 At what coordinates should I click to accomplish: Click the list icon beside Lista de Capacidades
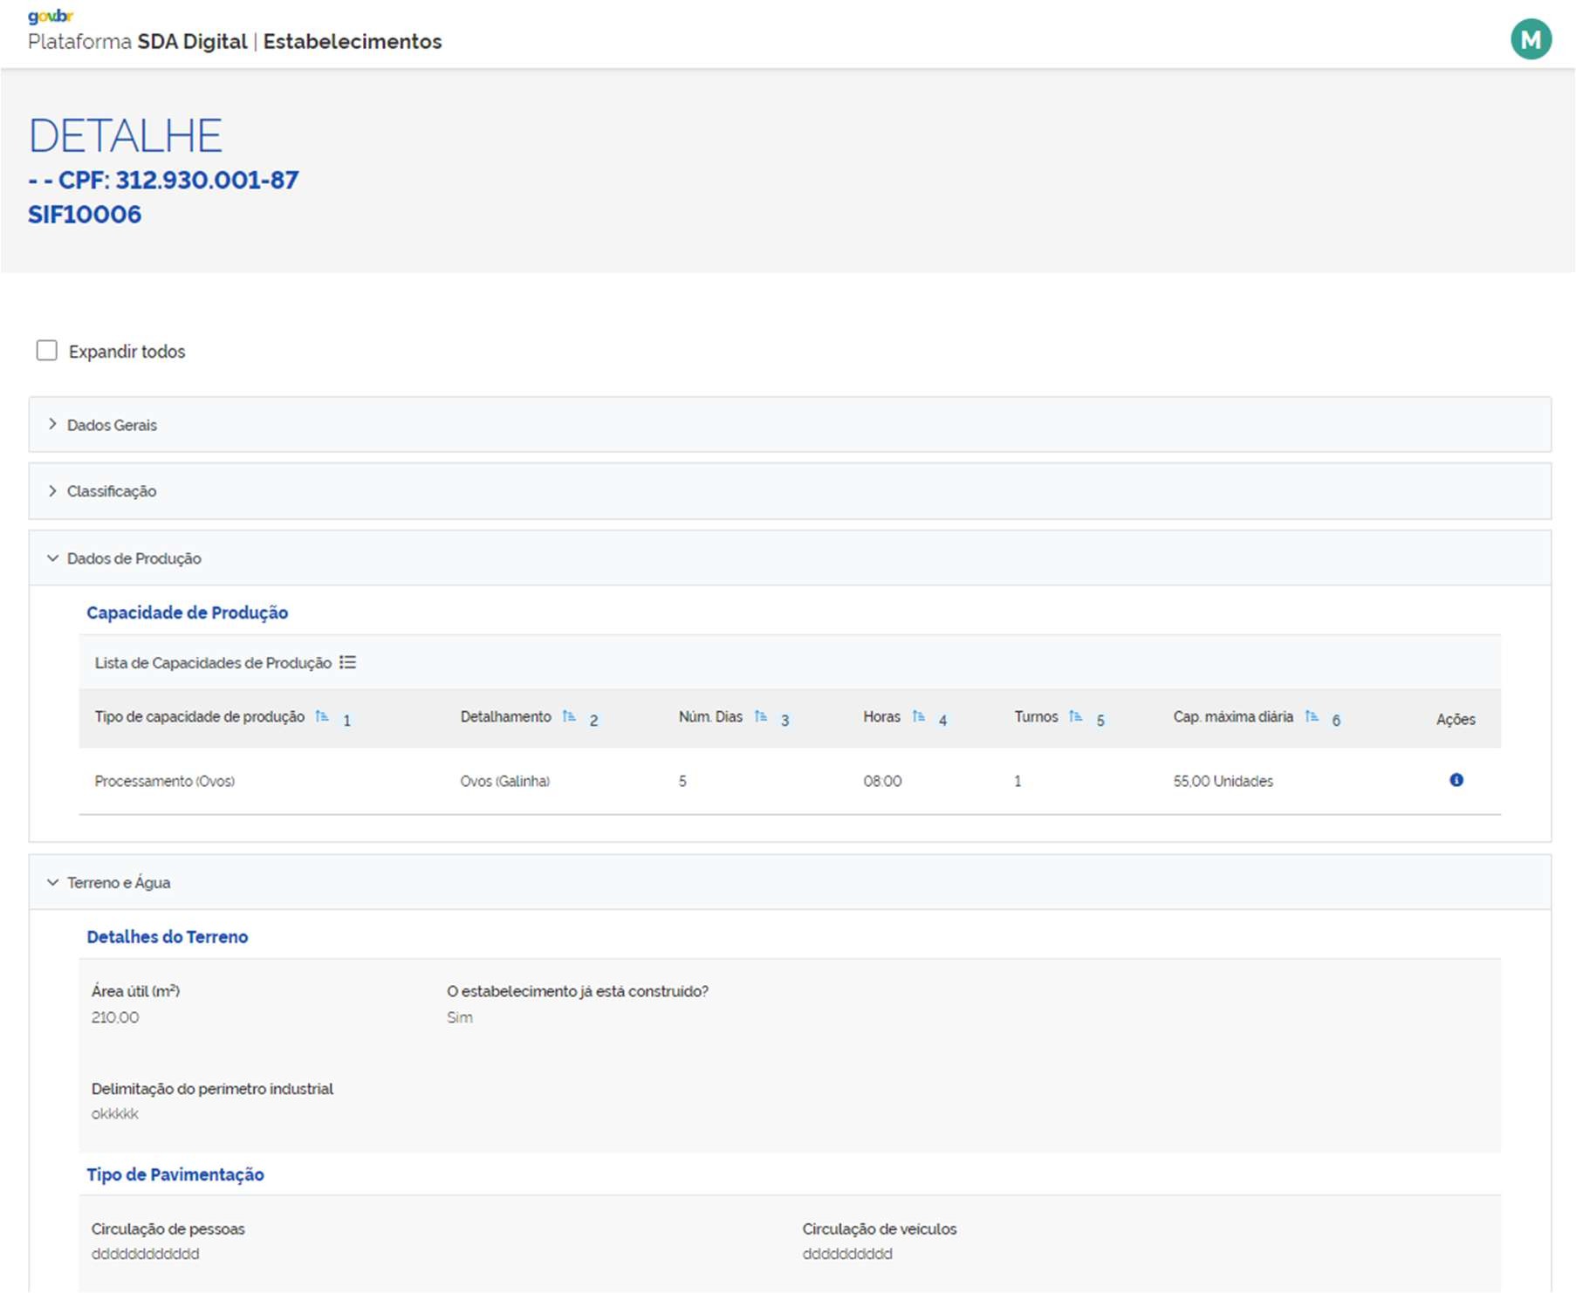coord(348,662)
